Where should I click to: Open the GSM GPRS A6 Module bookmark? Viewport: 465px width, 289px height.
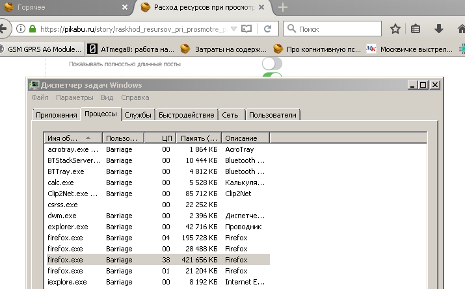(x=42, y=49)
